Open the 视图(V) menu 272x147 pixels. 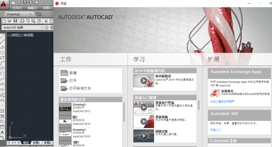pos(48,8)
